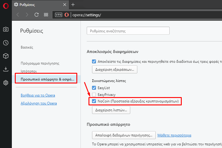The height and width of the screenshot is (148, 222).
Task: Click the VPN badge in address bar
Action: point(59,15)
